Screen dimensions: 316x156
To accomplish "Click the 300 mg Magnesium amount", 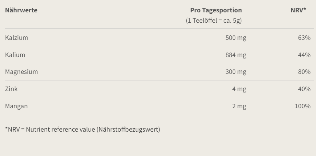I will pyautogui.click(x=236, y=72).
